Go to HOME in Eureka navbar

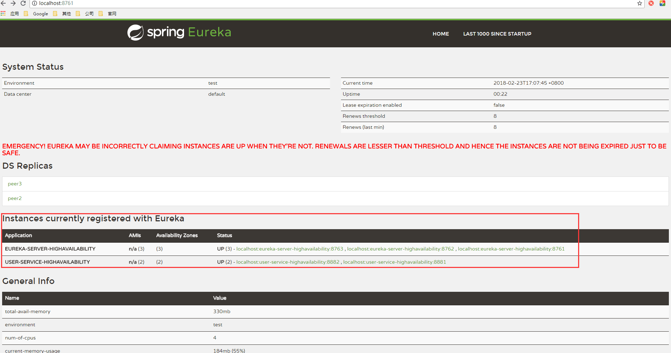tap(441, 34)
